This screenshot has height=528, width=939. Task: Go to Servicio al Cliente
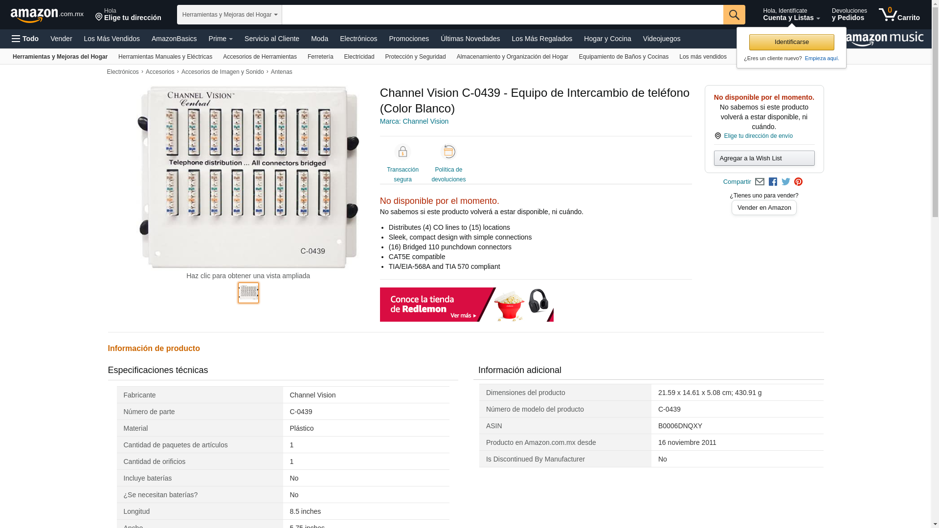click(272, 39)
